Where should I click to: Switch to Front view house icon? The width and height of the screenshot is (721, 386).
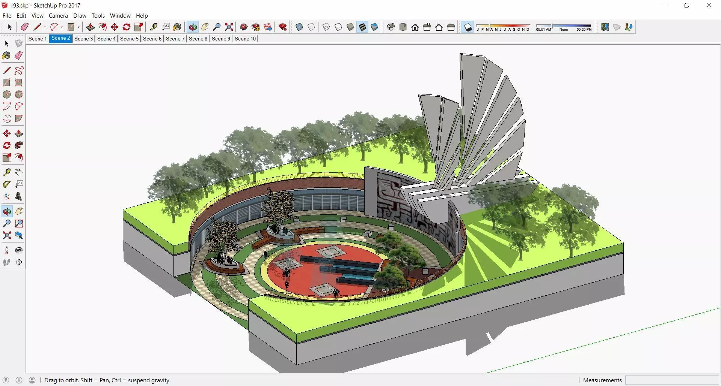(415, 27)
